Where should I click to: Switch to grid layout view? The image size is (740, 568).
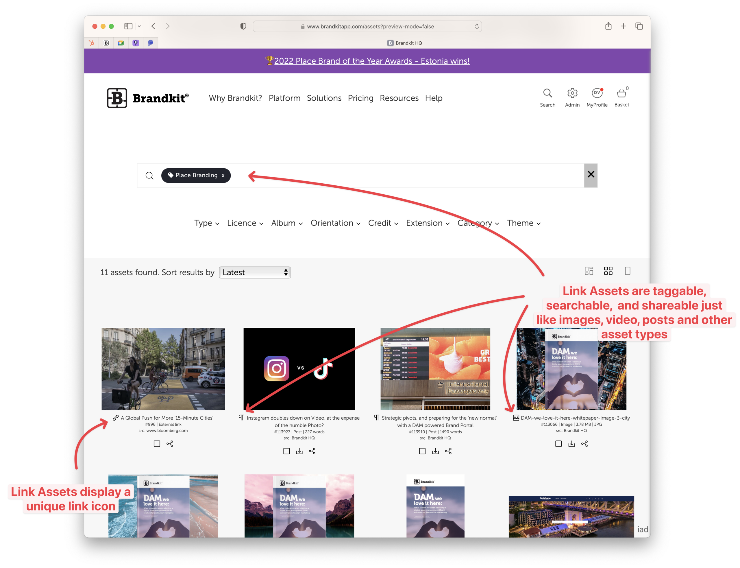608,271
